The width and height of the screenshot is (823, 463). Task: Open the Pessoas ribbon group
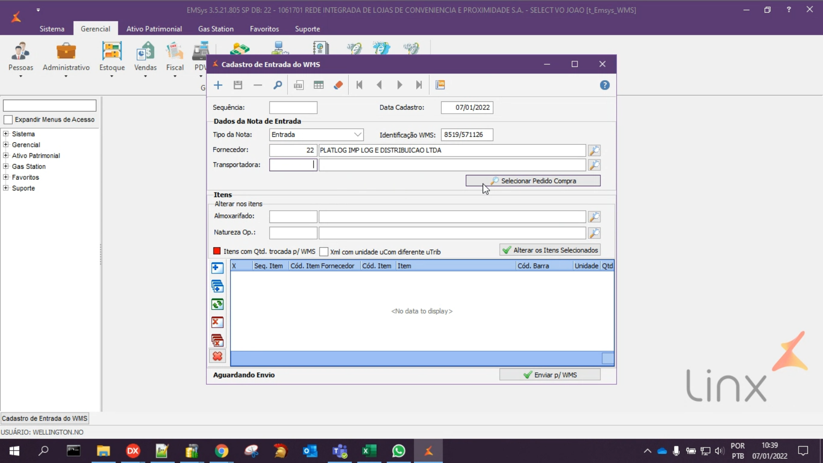21,60
